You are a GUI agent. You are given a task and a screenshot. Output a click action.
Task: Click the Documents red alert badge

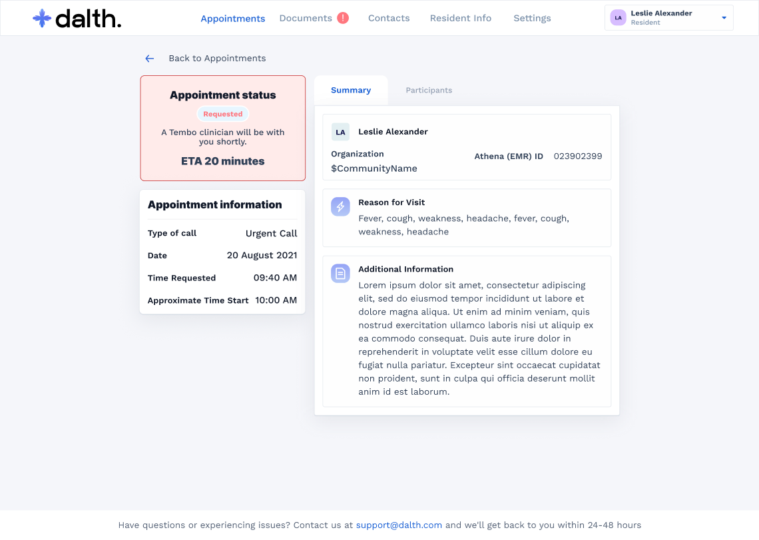click(343, 18)
